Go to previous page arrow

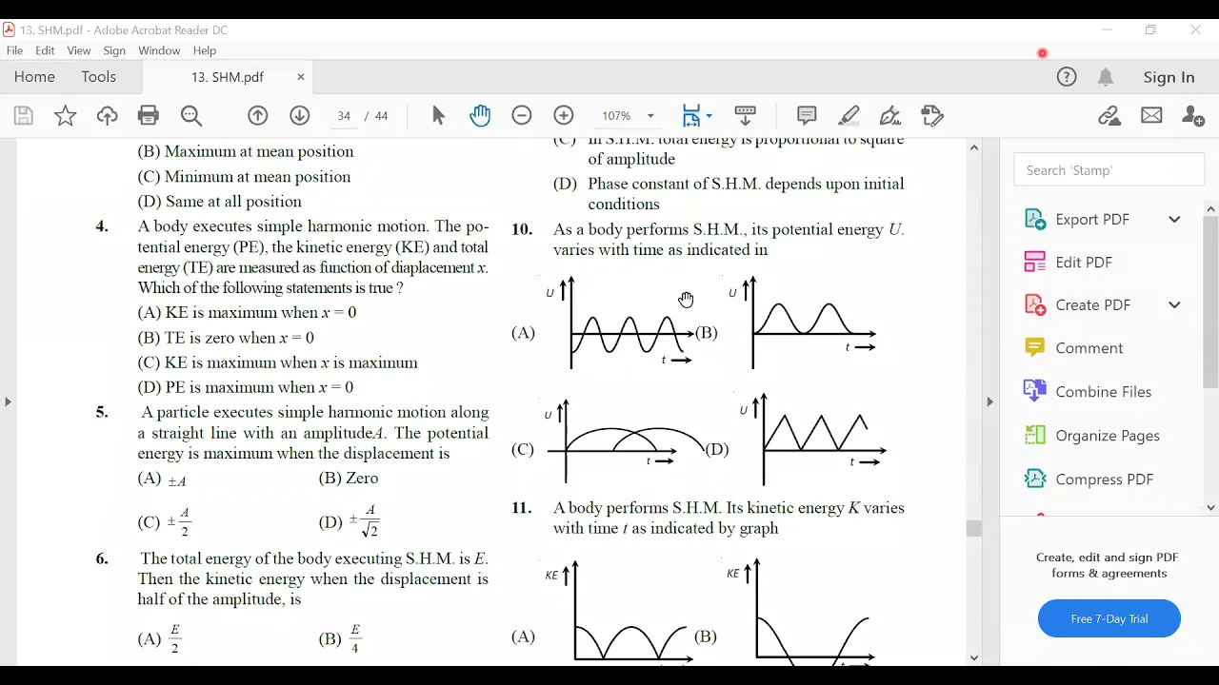[x=258, y=116]
